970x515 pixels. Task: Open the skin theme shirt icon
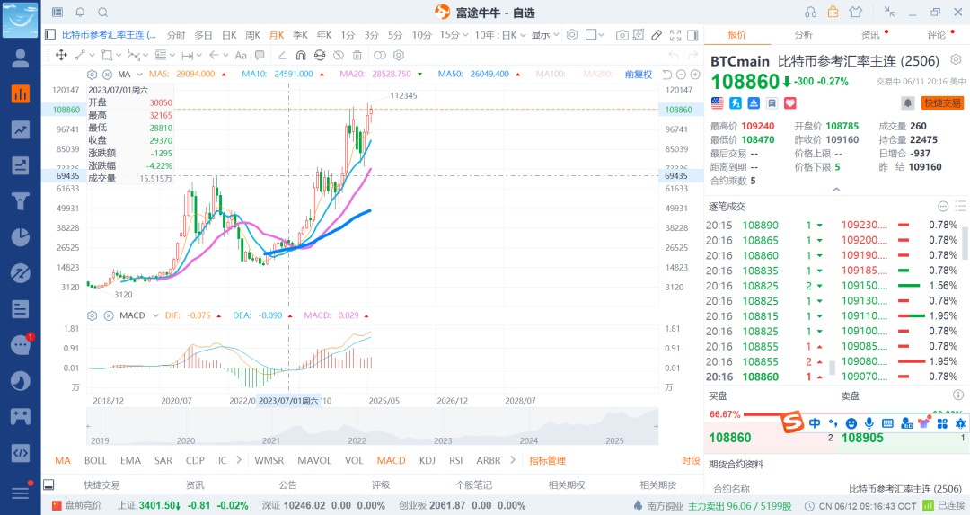point(856,12)
